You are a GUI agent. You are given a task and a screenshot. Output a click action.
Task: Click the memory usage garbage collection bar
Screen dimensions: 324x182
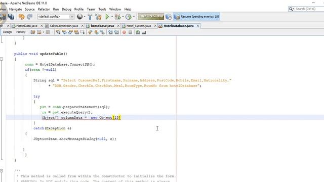(x=151, y=17)
